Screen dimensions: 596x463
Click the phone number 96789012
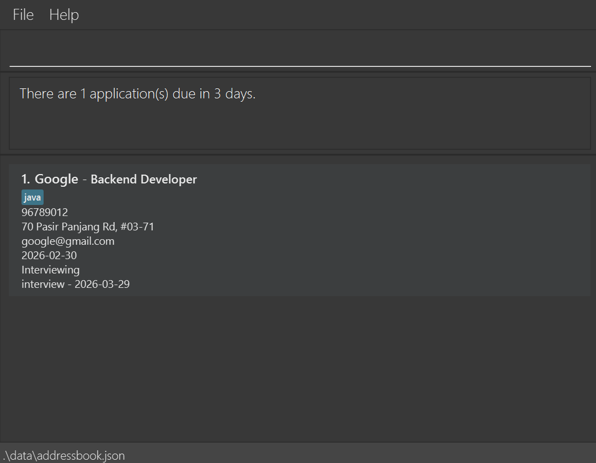pos(45,212)
